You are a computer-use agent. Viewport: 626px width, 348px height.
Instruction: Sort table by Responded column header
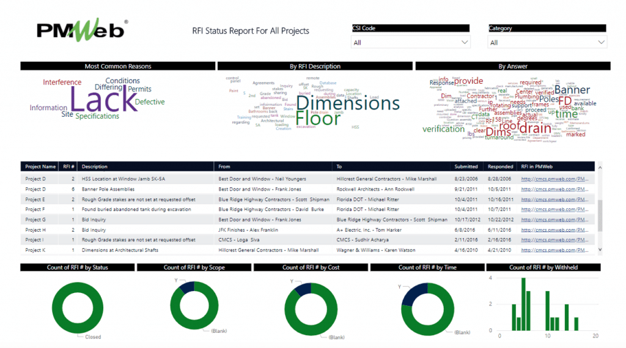tap(500, 166)
